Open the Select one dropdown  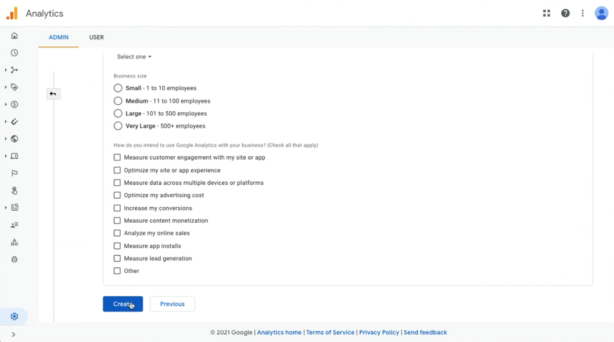pyautogui.click(x=134, y=57)
